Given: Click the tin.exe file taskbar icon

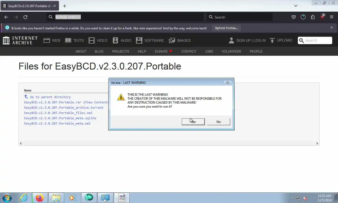Looking at the screenshot, I should point(122,198).
